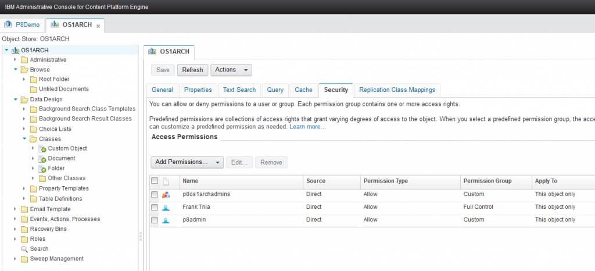Click the OS1ARCH object store icon in tree root
595x271 pixels.
coord(16,50)
